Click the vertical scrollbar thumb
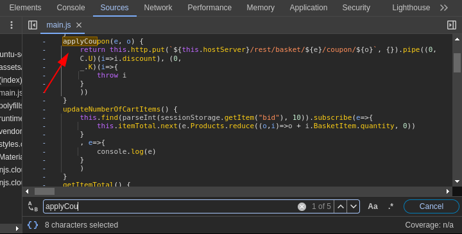Image resolution: width=462 pixels, height=234 pixels. 457,63
